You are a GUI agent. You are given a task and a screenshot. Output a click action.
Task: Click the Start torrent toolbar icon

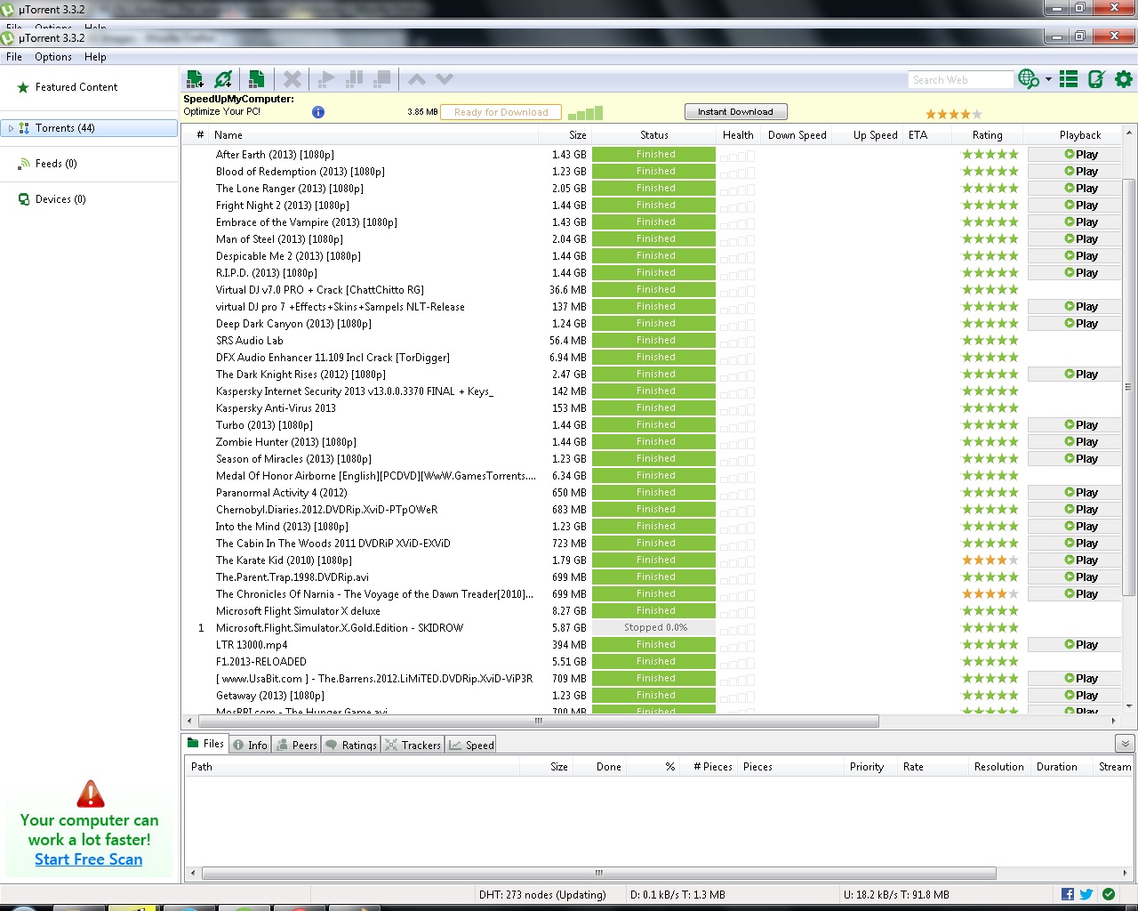[326, 79]
